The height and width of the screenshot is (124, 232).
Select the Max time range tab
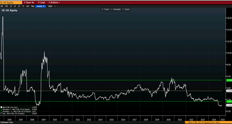coord(33,6)
